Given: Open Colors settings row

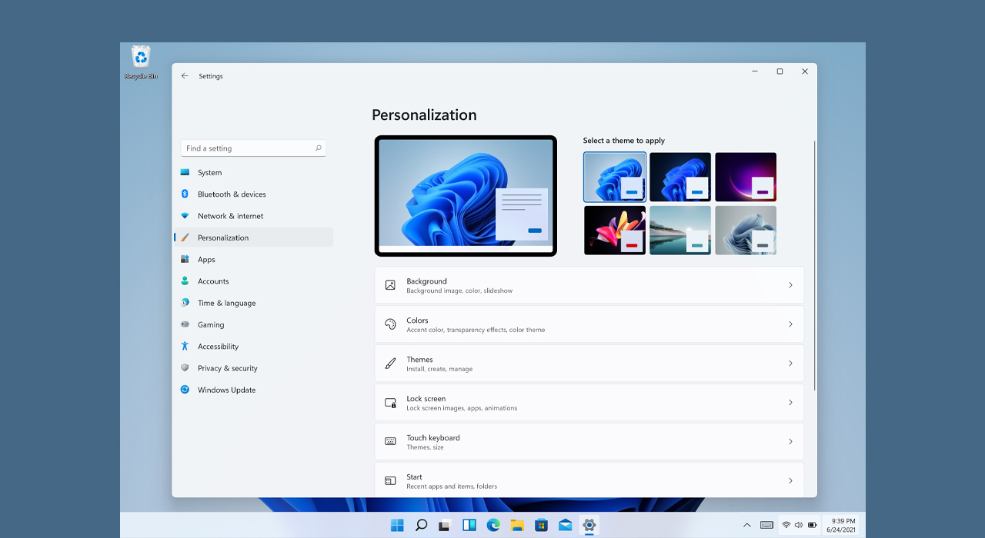Looking at the screenshot, I should click(x=589, y=324).
